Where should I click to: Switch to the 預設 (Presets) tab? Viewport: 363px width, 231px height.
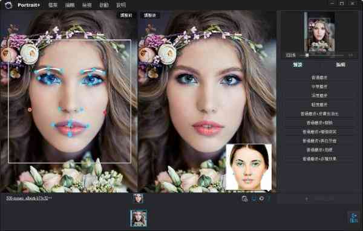pos(298,65)
